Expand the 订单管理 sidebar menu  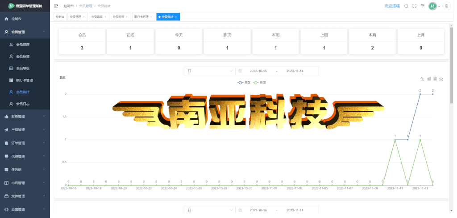(25, 143)
